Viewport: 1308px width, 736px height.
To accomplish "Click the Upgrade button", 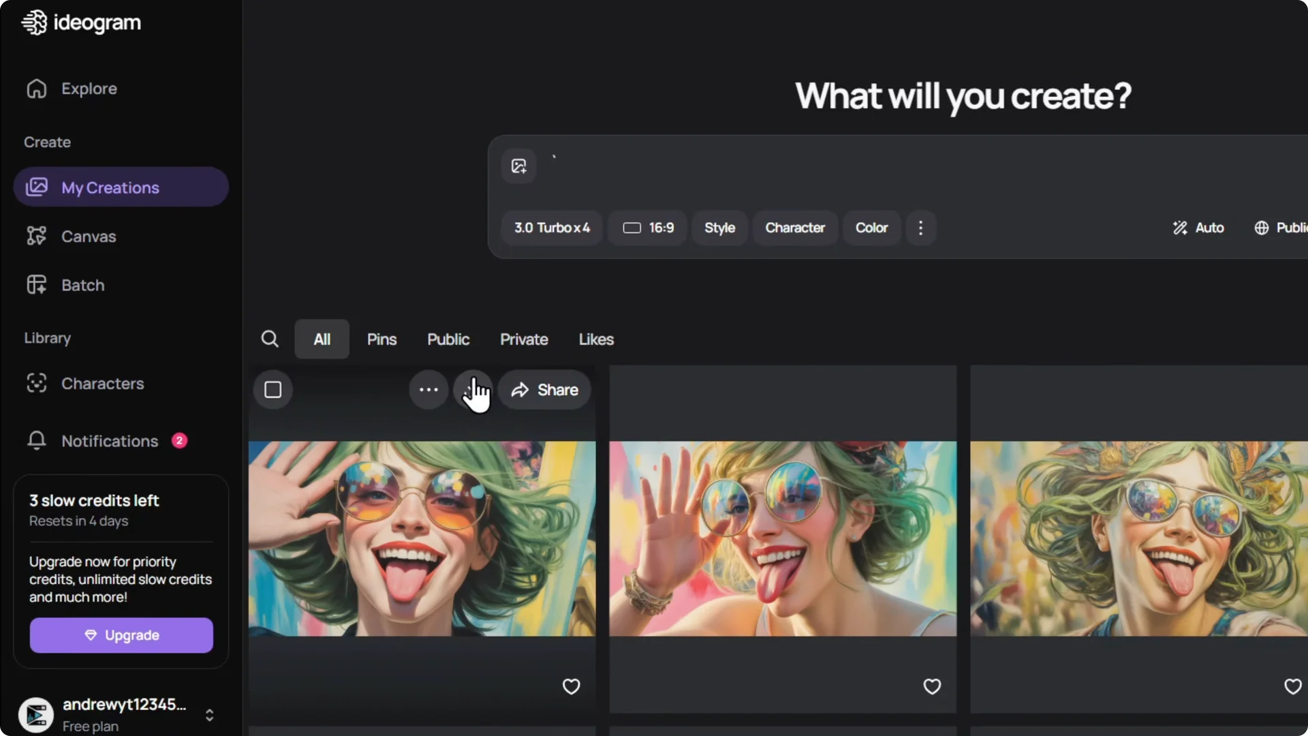I will coord(121,635).
